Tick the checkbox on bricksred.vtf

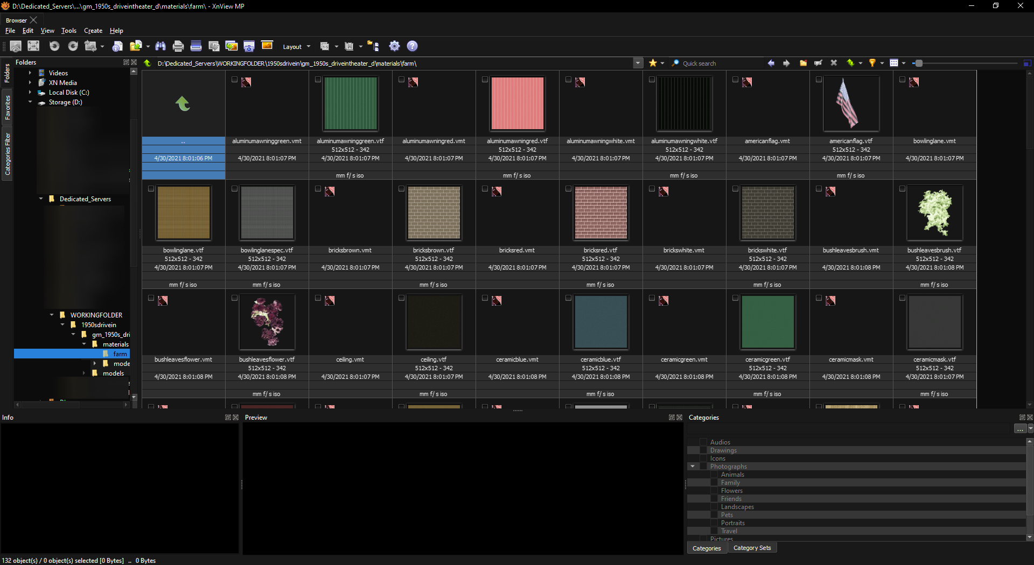[x=568, y=189]
